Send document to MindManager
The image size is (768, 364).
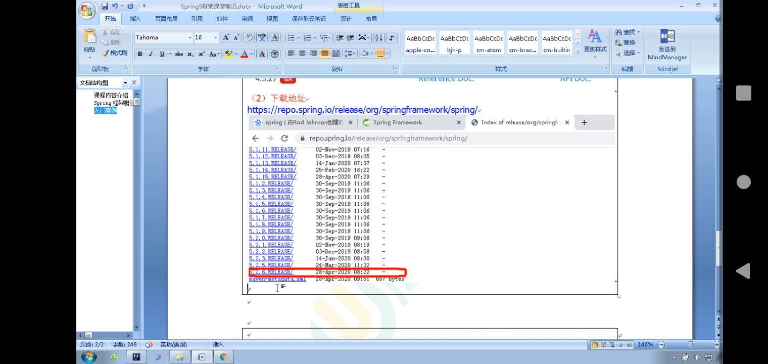(x=667, y=44)
